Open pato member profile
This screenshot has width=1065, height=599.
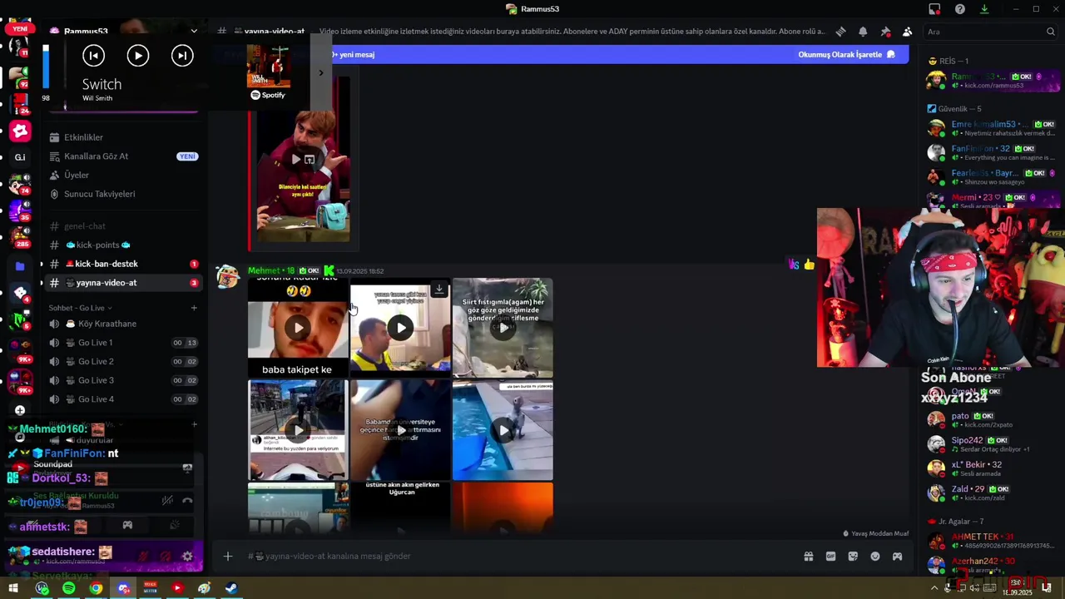click(993, 420)
